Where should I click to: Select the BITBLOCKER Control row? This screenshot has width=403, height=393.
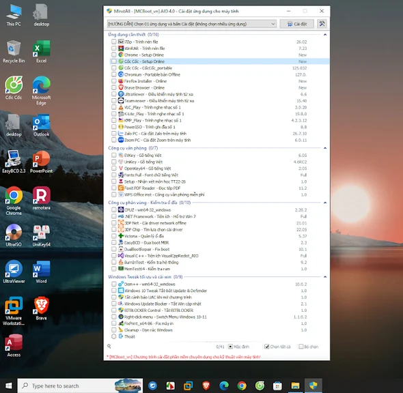pos(219,310)
